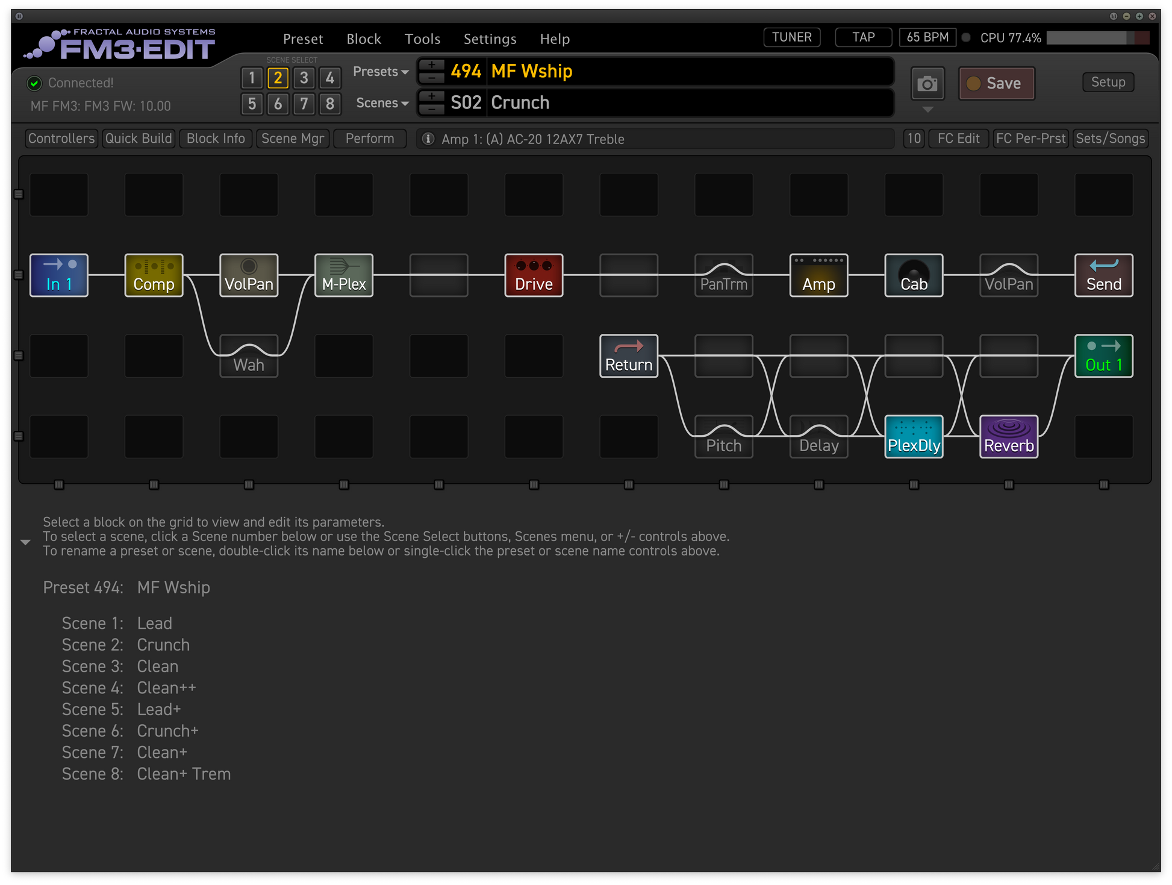Select the Wah block
The height and width of the screenshot is (885, 1172).
pyautogui.click(x=249, y=356)
